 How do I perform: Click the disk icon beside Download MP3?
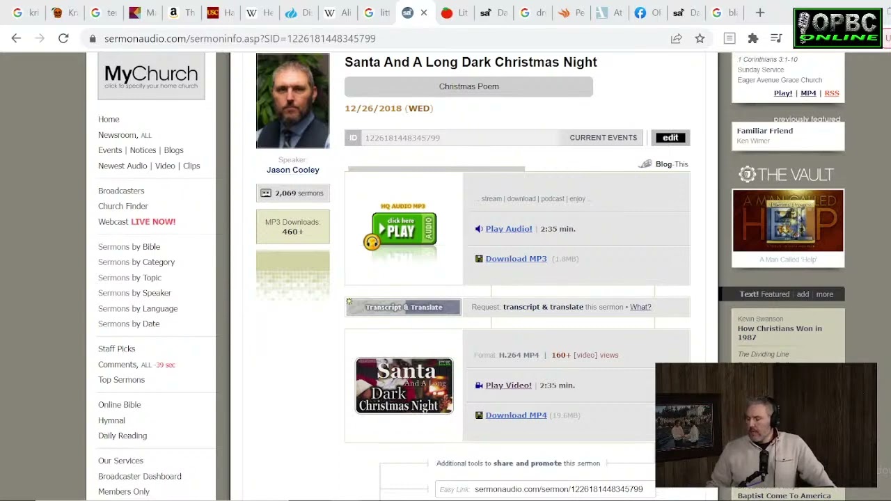pos(479,259)
